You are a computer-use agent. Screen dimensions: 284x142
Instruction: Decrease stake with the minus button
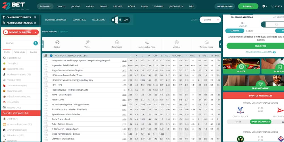[x=264, y=25]
